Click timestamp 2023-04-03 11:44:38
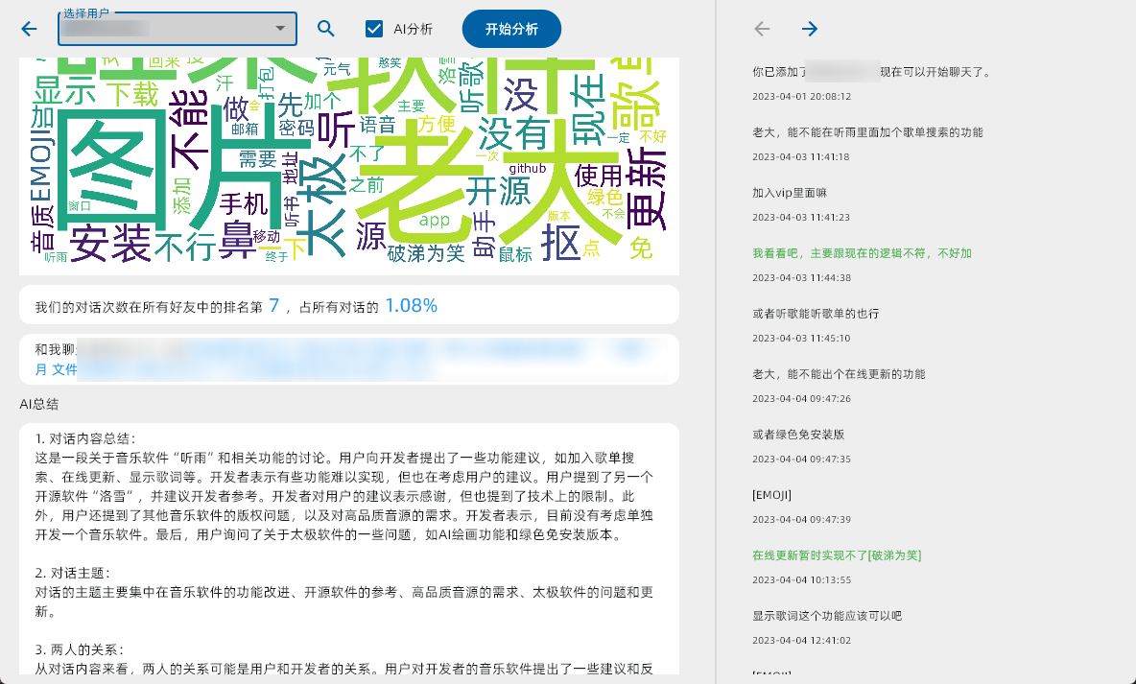1136x684 pixels. pos(801,277)
